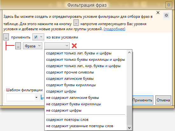Select 'содержит только лат. буквы и цифры'
The height and width of the screenshot is (131, 175).
(x=79, y=53)
